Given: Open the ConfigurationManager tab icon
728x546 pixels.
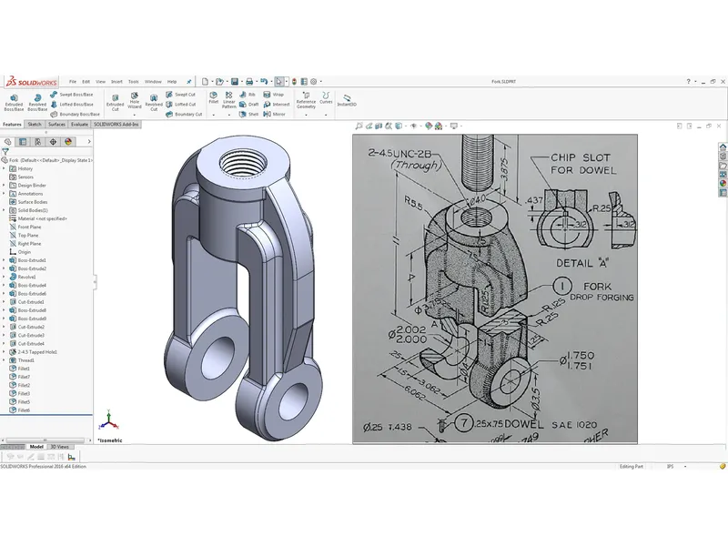Looking at the screenshot, I should (x=36, y=142).
